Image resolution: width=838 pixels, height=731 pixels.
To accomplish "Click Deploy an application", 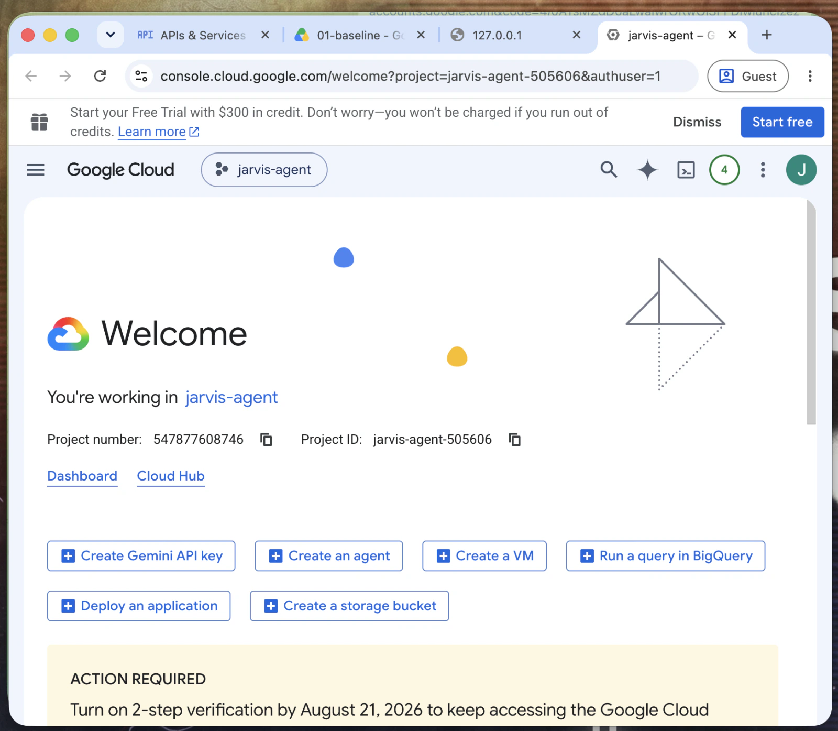I will tap(139, 606).
